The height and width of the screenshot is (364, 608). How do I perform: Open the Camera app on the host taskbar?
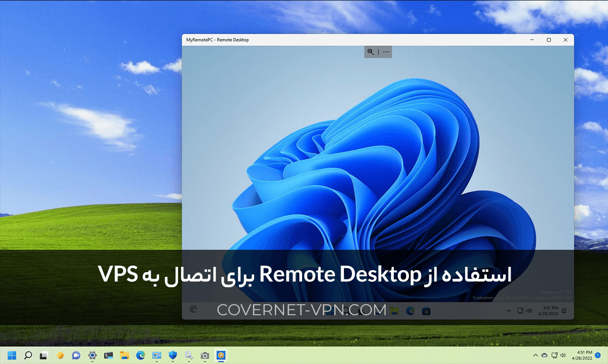pos(205,355)
